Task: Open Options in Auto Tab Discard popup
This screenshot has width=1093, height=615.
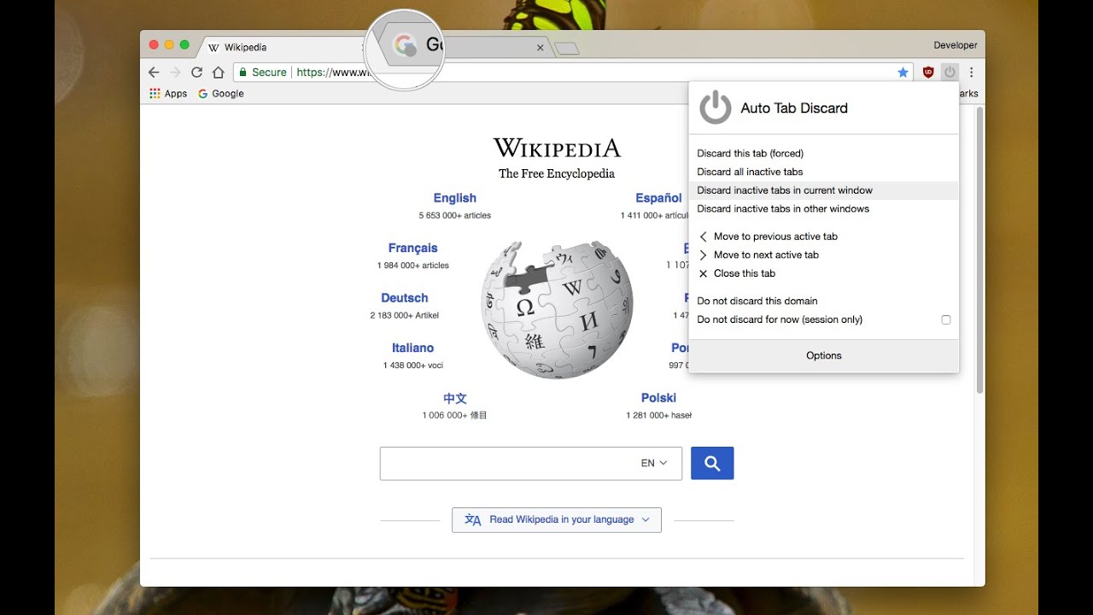Action: tap(823, 355)
